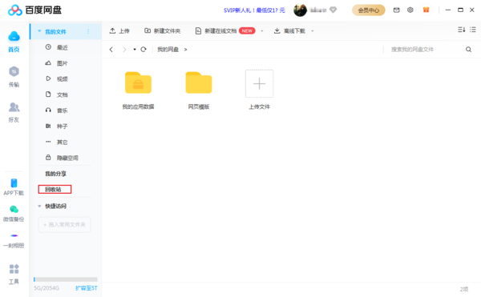
Task: Click the user avatar picture
Action: click(300, 10)
